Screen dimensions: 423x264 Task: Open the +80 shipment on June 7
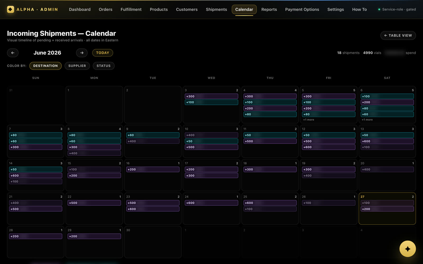pos(36,135)
